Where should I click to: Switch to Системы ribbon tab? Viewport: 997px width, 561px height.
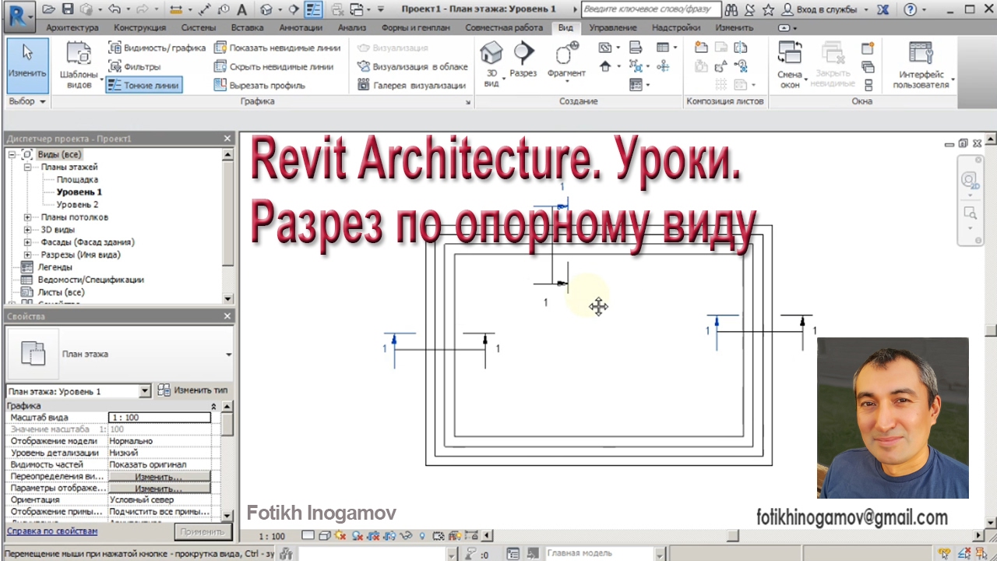click(x=199, y=28)
